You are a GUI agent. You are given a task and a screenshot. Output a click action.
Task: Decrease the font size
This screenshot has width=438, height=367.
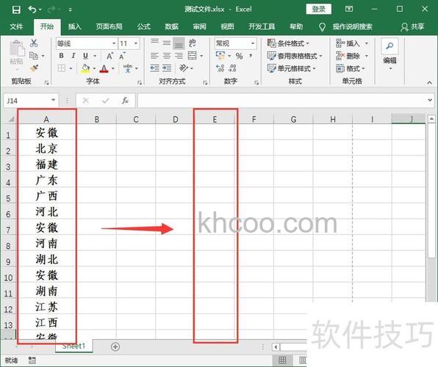click(122, 56)
